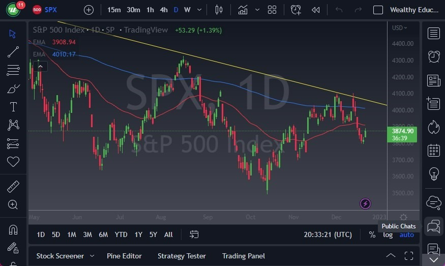Set the chart range to 5Y

153,234
